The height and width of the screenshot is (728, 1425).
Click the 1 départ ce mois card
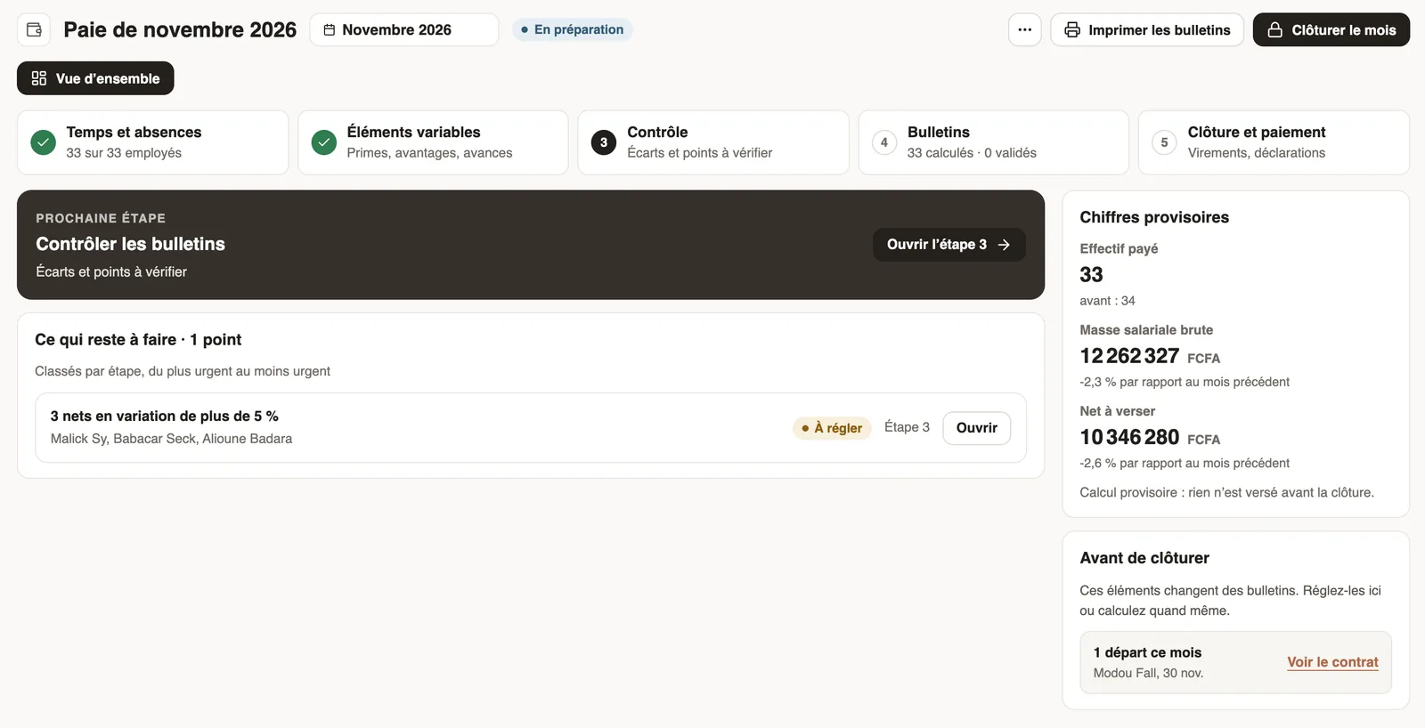pyautogui.click(x=1235, y=662)
